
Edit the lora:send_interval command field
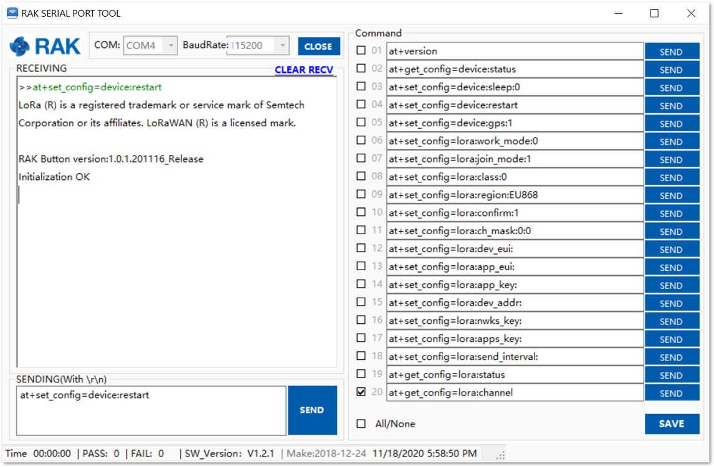click(x=515, y=357)
